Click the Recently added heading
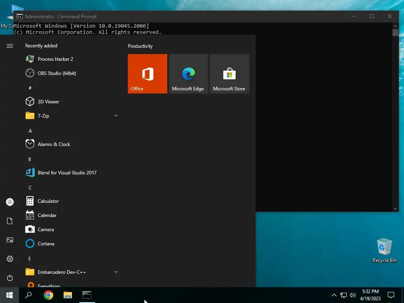Image resolution: width=404 pixels, height=303 pixels. point(41,46)
